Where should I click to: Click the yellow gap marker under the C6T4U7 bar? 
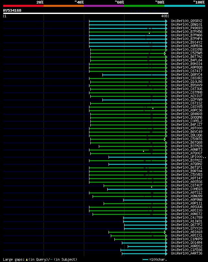(x=152, y=187)
